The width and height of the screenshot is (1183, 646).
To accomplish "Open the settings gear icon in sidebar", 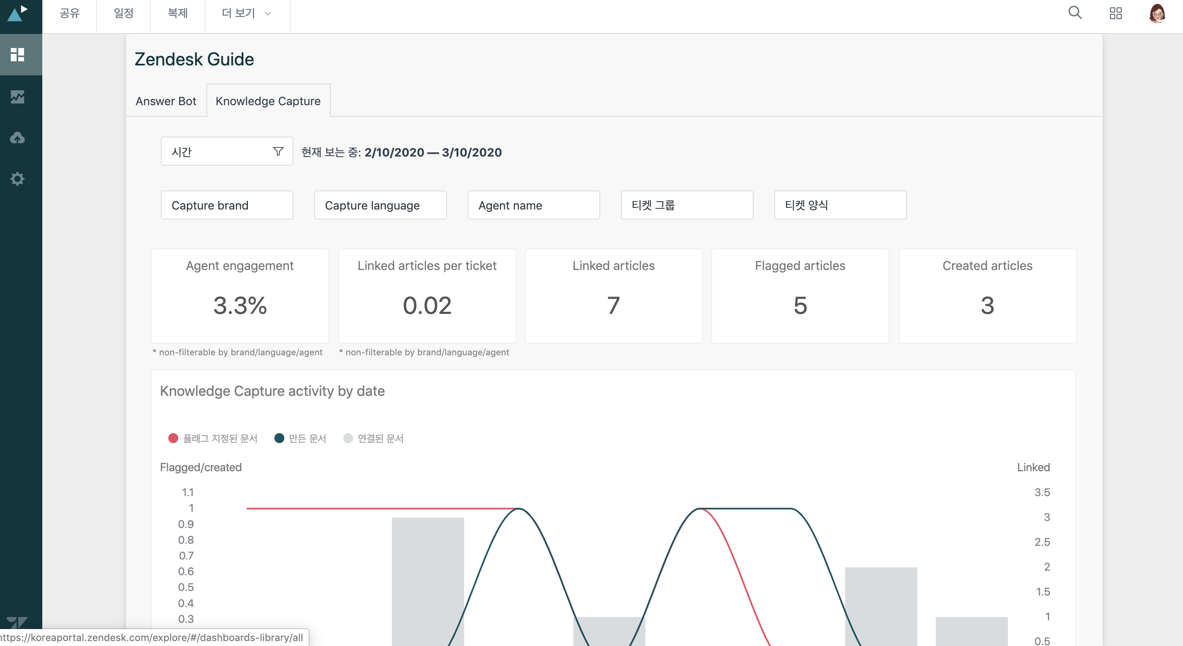I will 17,179.
